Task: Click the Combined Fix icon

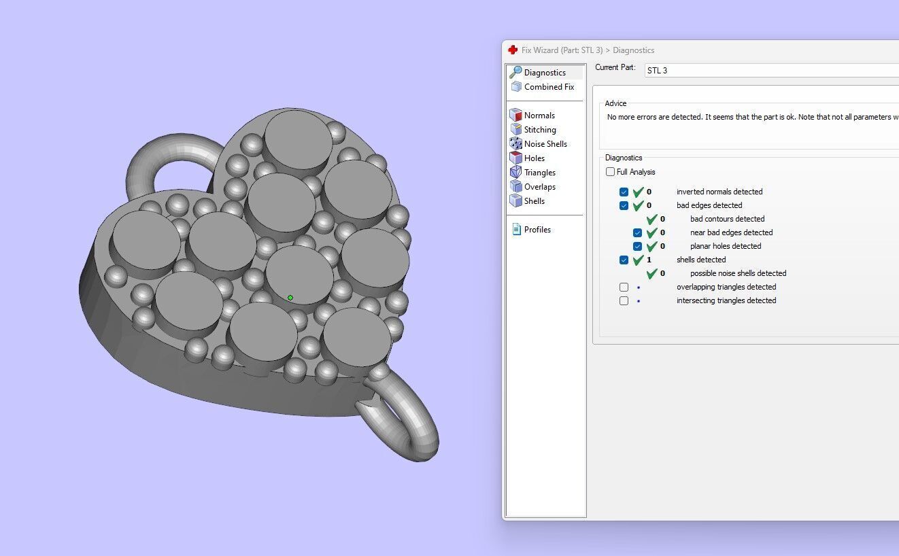Action: [516, 86]
